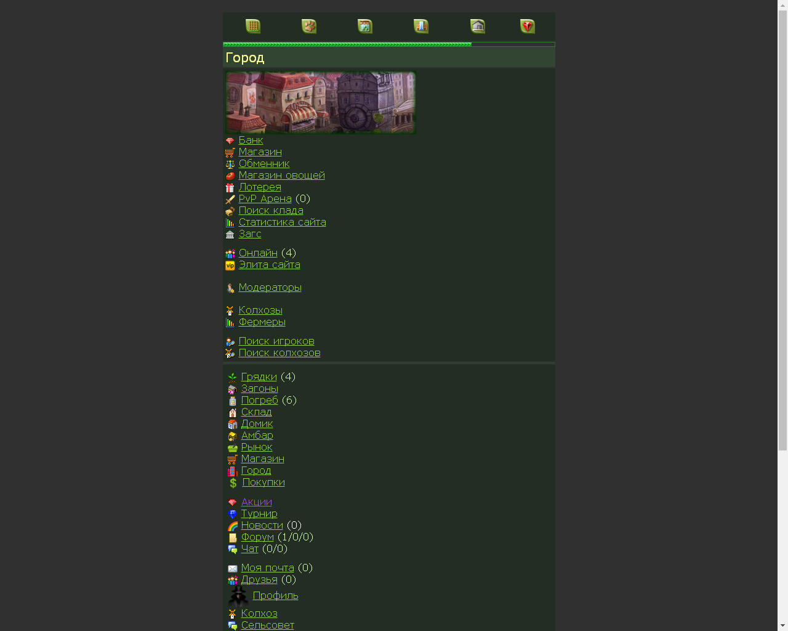Open the Модераторы list

(x=270, y=288)
